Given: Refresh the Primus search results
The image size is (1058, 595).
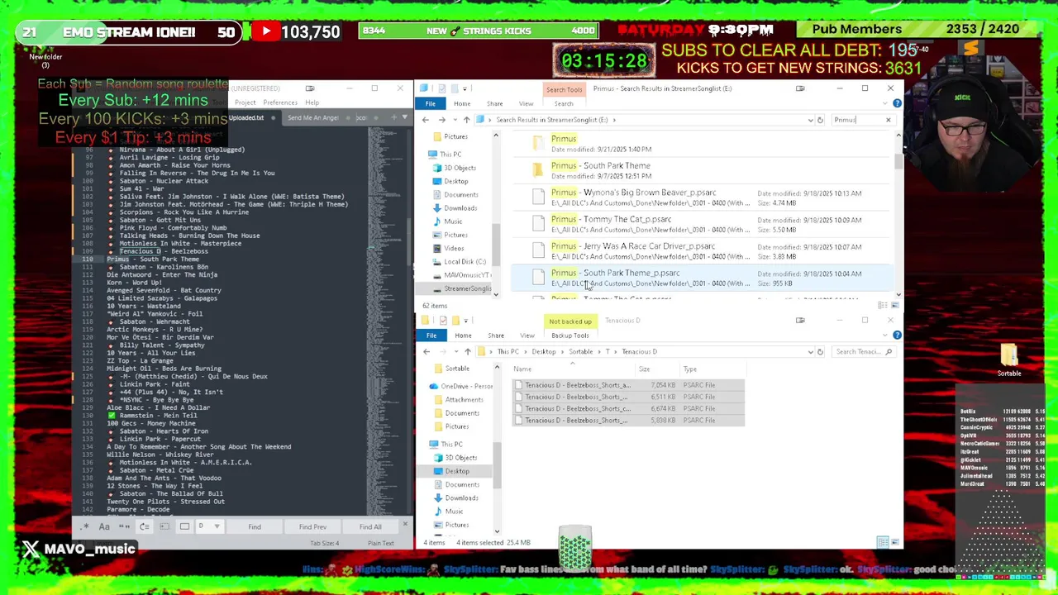Looking at the screenshot, I should (820, 120).
